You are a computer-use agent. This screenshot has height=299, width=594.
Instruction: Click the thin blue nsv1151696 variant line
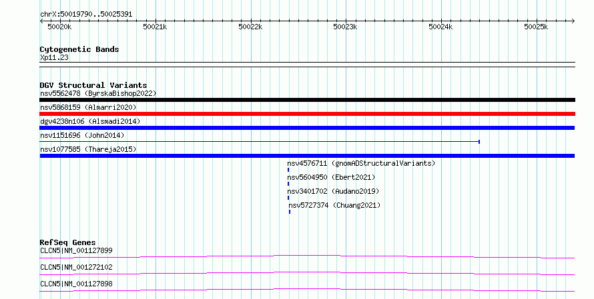click(260, 142)
